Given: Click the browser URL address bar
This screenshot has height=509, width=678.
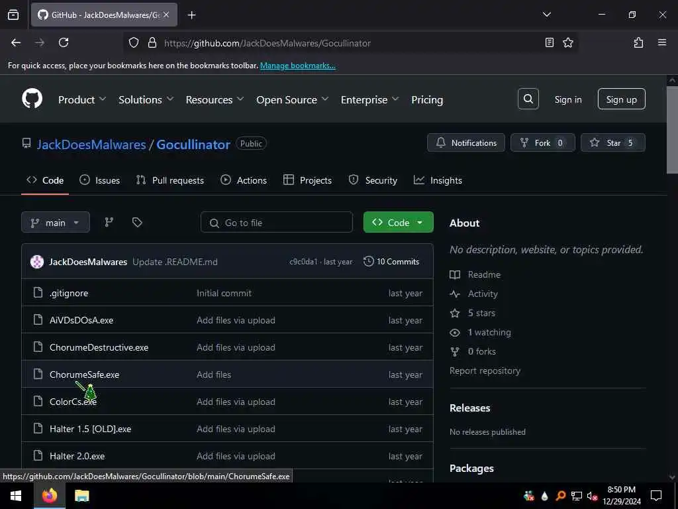Looking at the screenshot, I should pyautogui.click(x=350, y=43).
